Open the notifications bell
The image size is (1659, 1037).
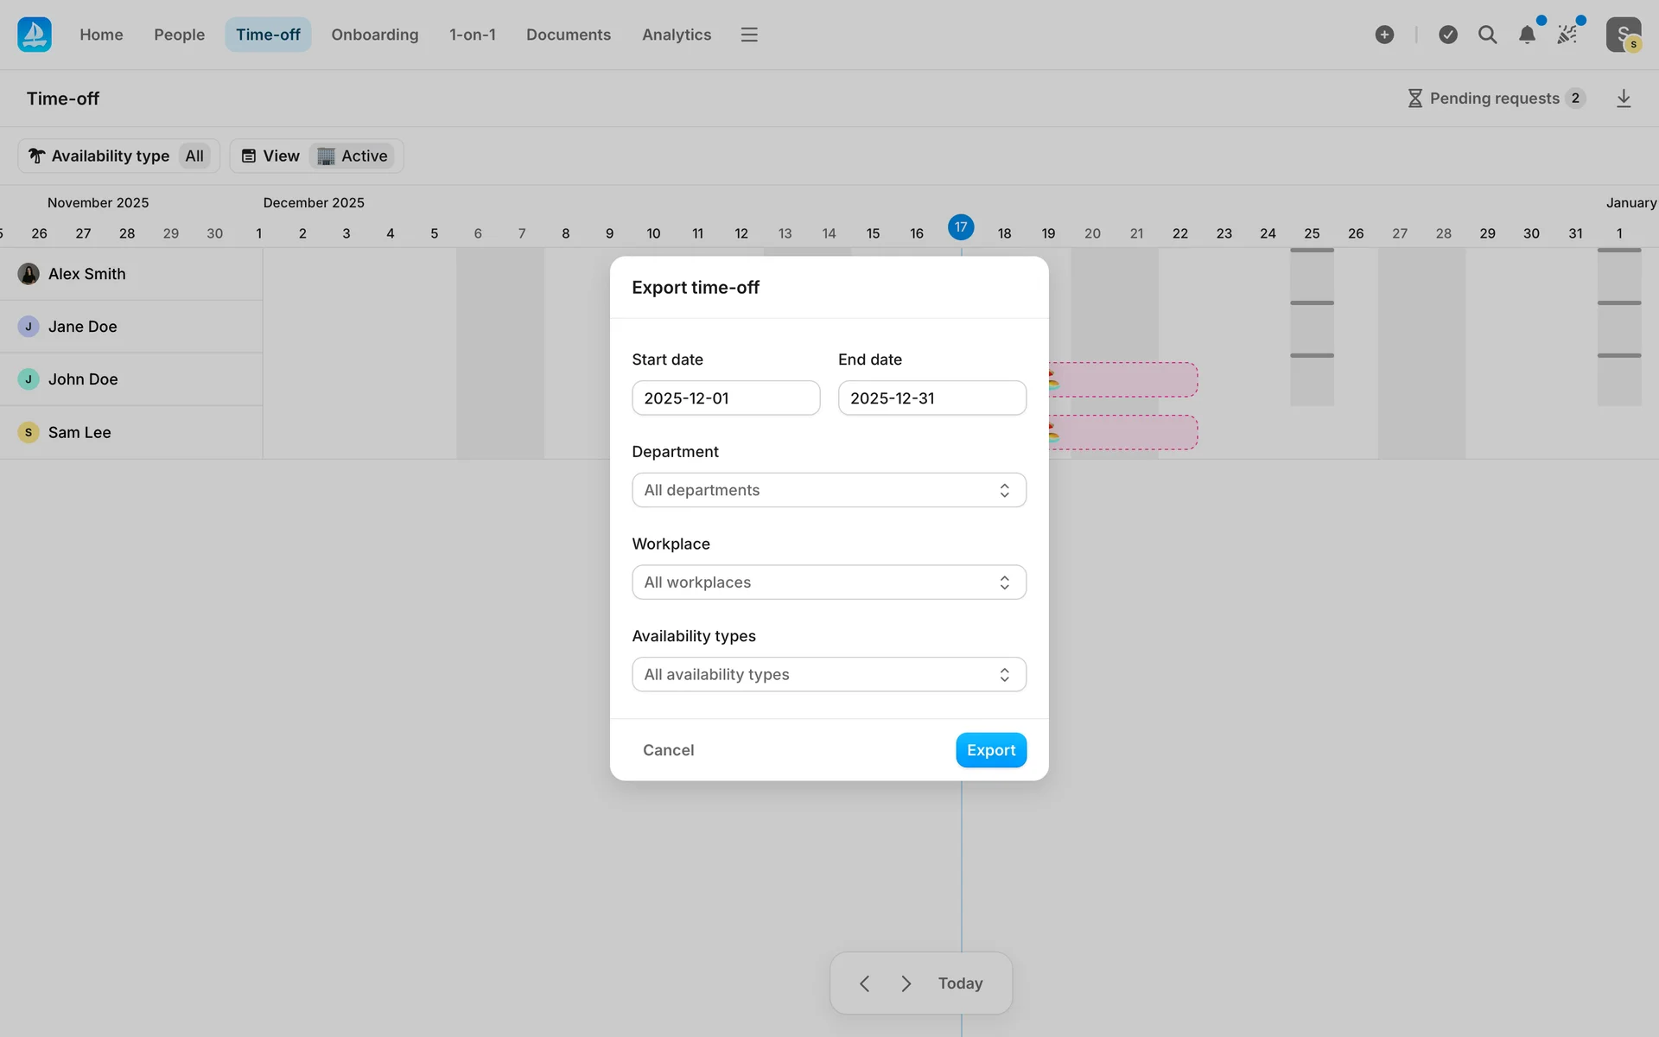[1527, 35]
